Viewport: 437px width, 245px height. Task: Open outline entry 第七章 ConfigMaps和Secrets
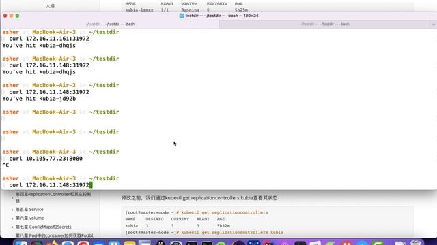(x=43, y=227)
